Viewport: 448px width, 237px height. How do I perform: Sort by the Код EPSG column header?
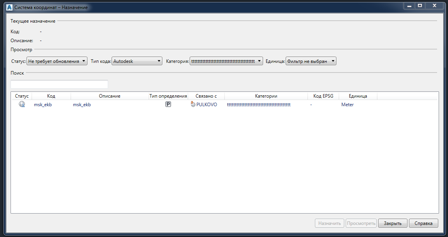(324, 96)
